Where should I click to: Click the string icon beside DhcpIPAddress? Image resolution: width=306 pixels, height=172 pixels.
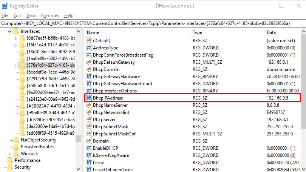89,98
